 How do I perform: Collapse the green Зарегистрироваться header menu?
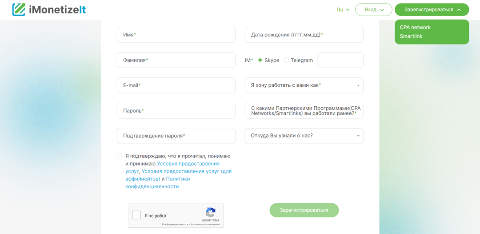pyautogui.click(x=432, y=10)
